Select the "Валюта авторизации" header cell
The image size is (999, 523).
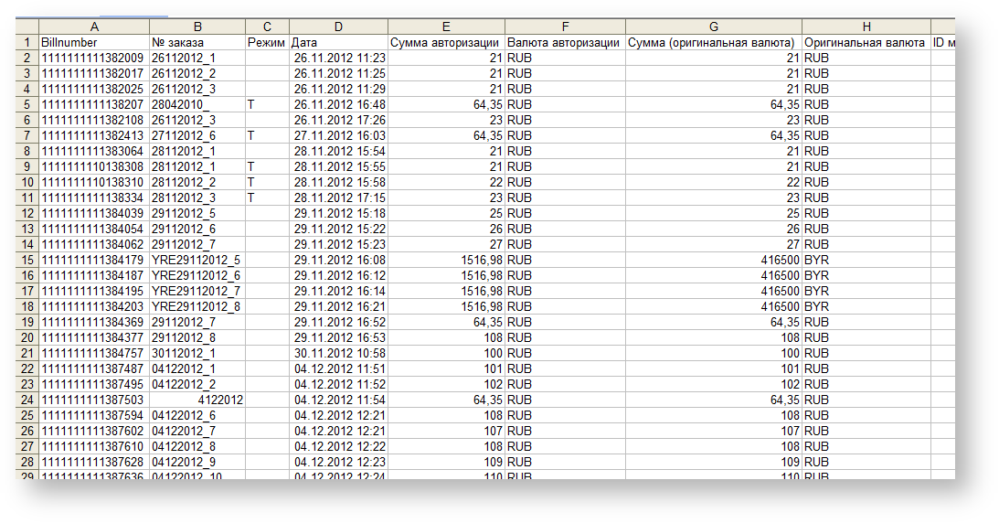(x=564, y=42)
